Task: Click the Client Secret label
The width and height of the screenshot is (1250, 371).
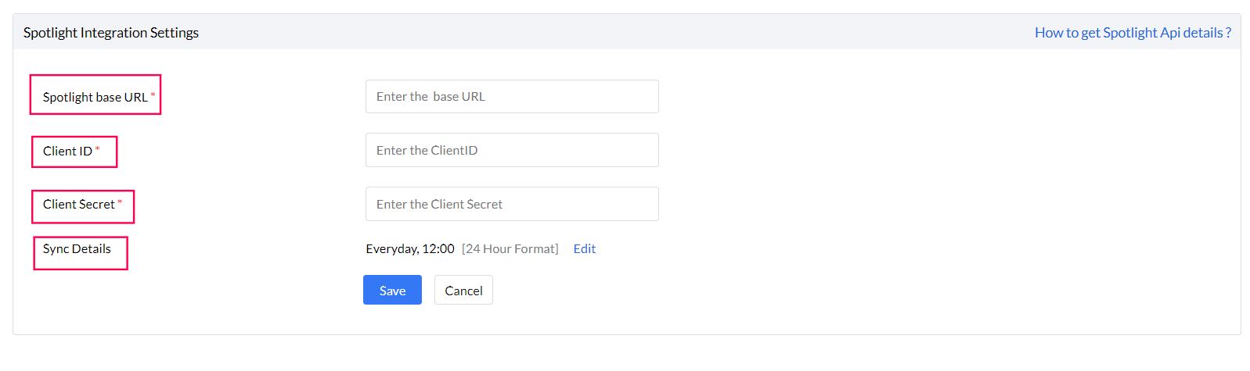Action: click(79, 204)
